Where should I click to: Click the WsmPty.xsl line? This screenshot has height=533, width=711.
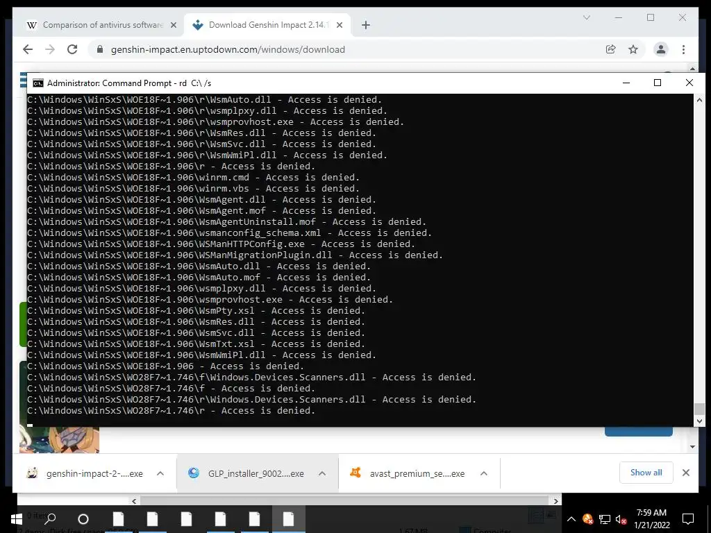(196, 310)
